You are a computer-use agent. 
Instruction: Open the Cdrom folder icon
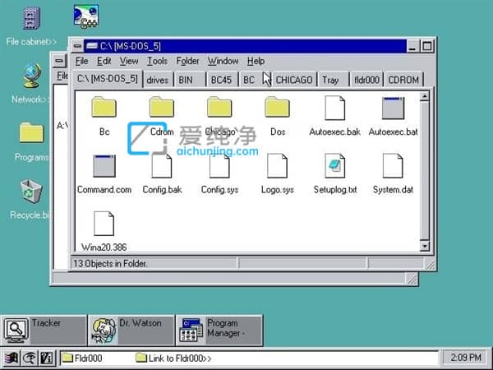pos(162,107)
